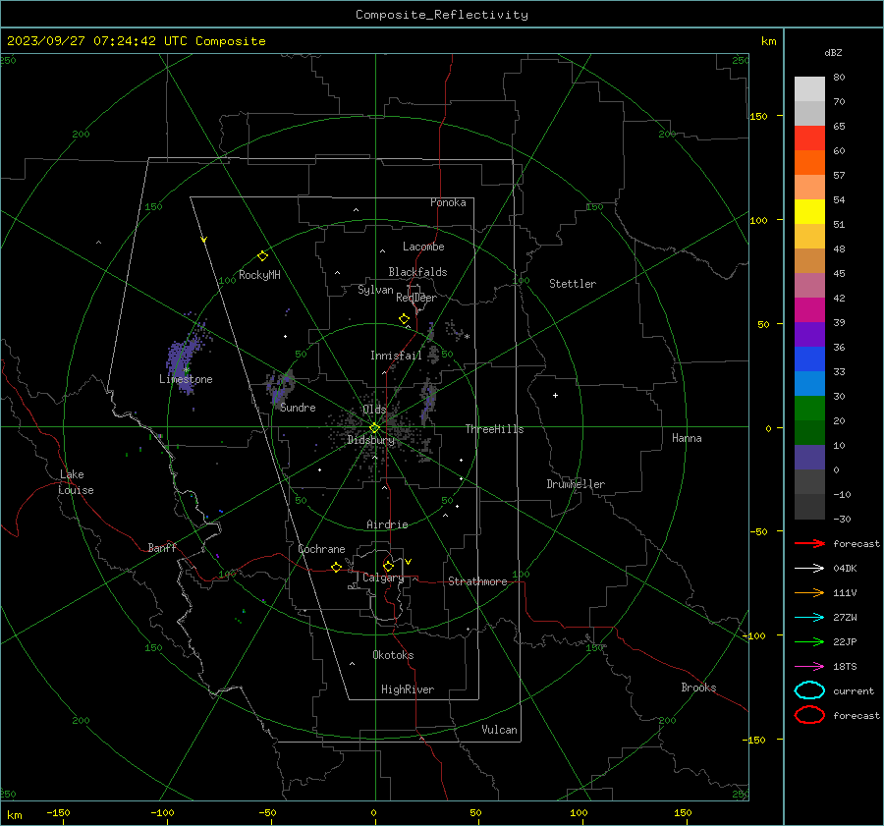Click the 04DK legend label
884x826 pixels.
pyautogui.click(x=845, y=569)
